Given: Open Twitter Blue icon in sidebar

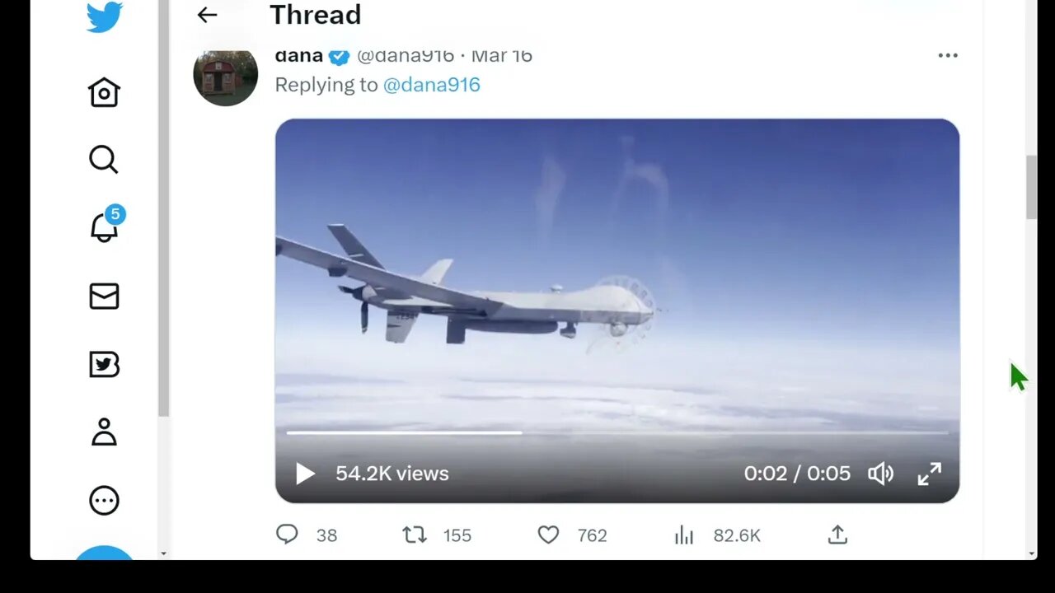Looking at the screenshot, I should pos(104,364).
